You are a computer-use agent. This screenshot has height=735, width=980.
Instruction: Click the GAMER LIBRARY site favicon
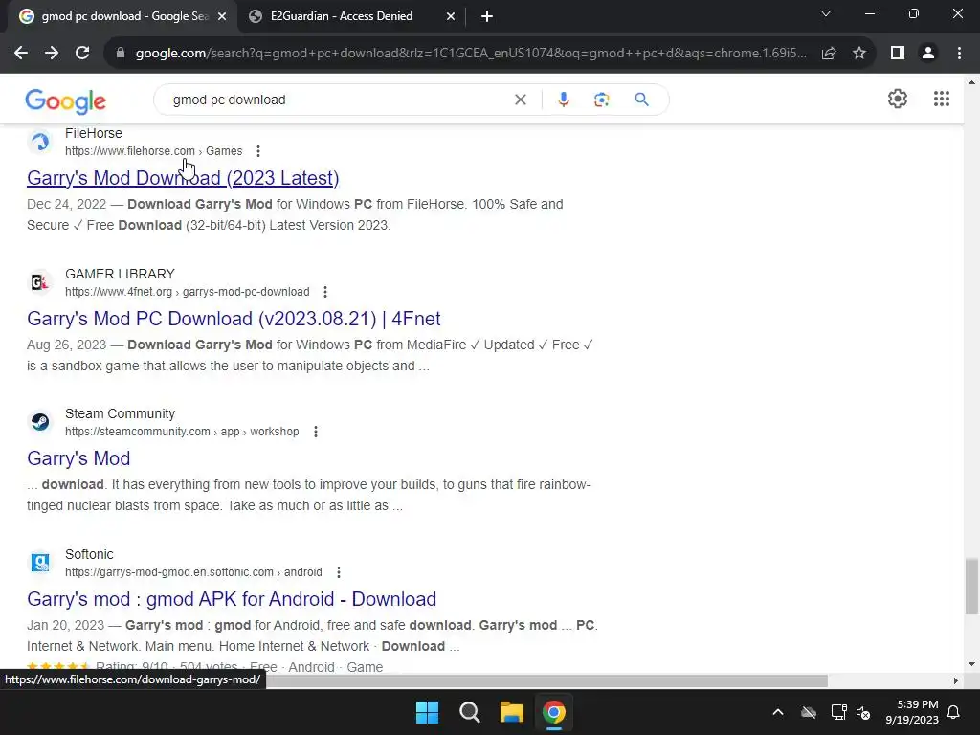40,282
